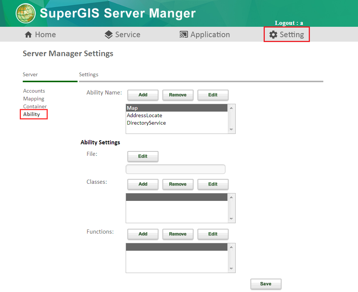The width and height of the screenshot is (358, 292).
Task: Open the Container settings page
Action: click(x=35, y=106)
